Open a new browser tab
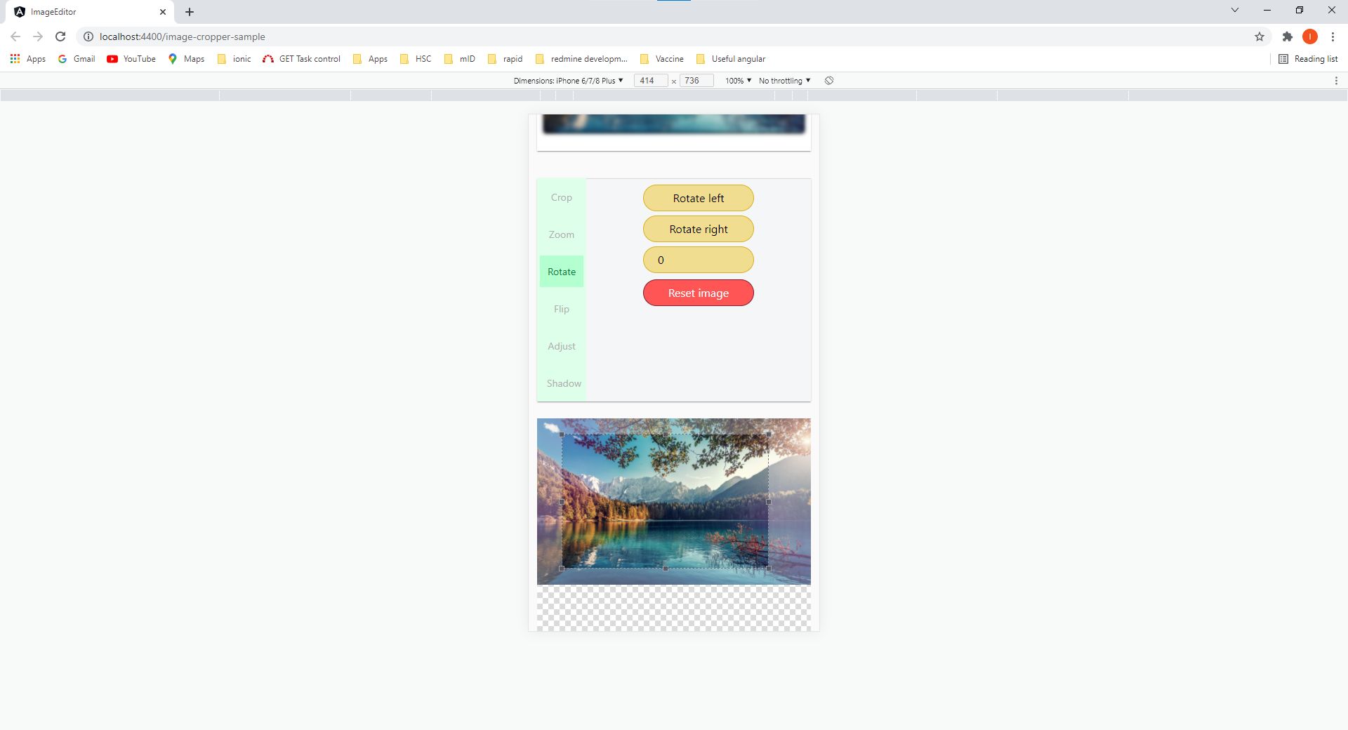Viewport: 1348px width, 730px height. pyautogui.click(x=190, y=12)
